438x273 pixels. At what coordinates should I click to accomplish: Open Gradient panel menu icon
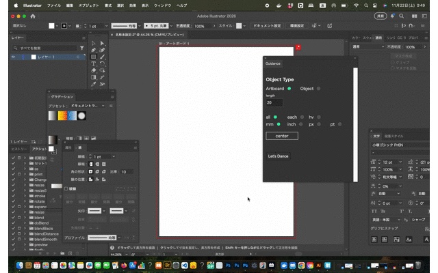click(x=112, y=97)
